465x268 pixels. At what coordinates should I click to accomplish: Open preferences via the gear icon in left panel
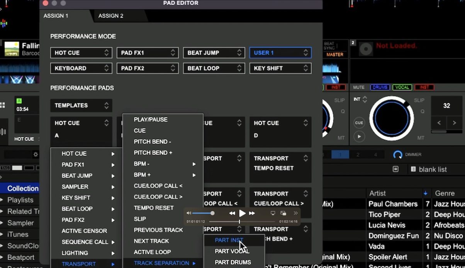click(x=36, y=154)
